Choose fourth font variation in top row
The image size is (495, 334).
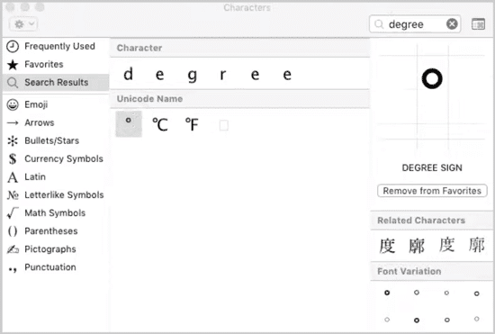point(477,293)
